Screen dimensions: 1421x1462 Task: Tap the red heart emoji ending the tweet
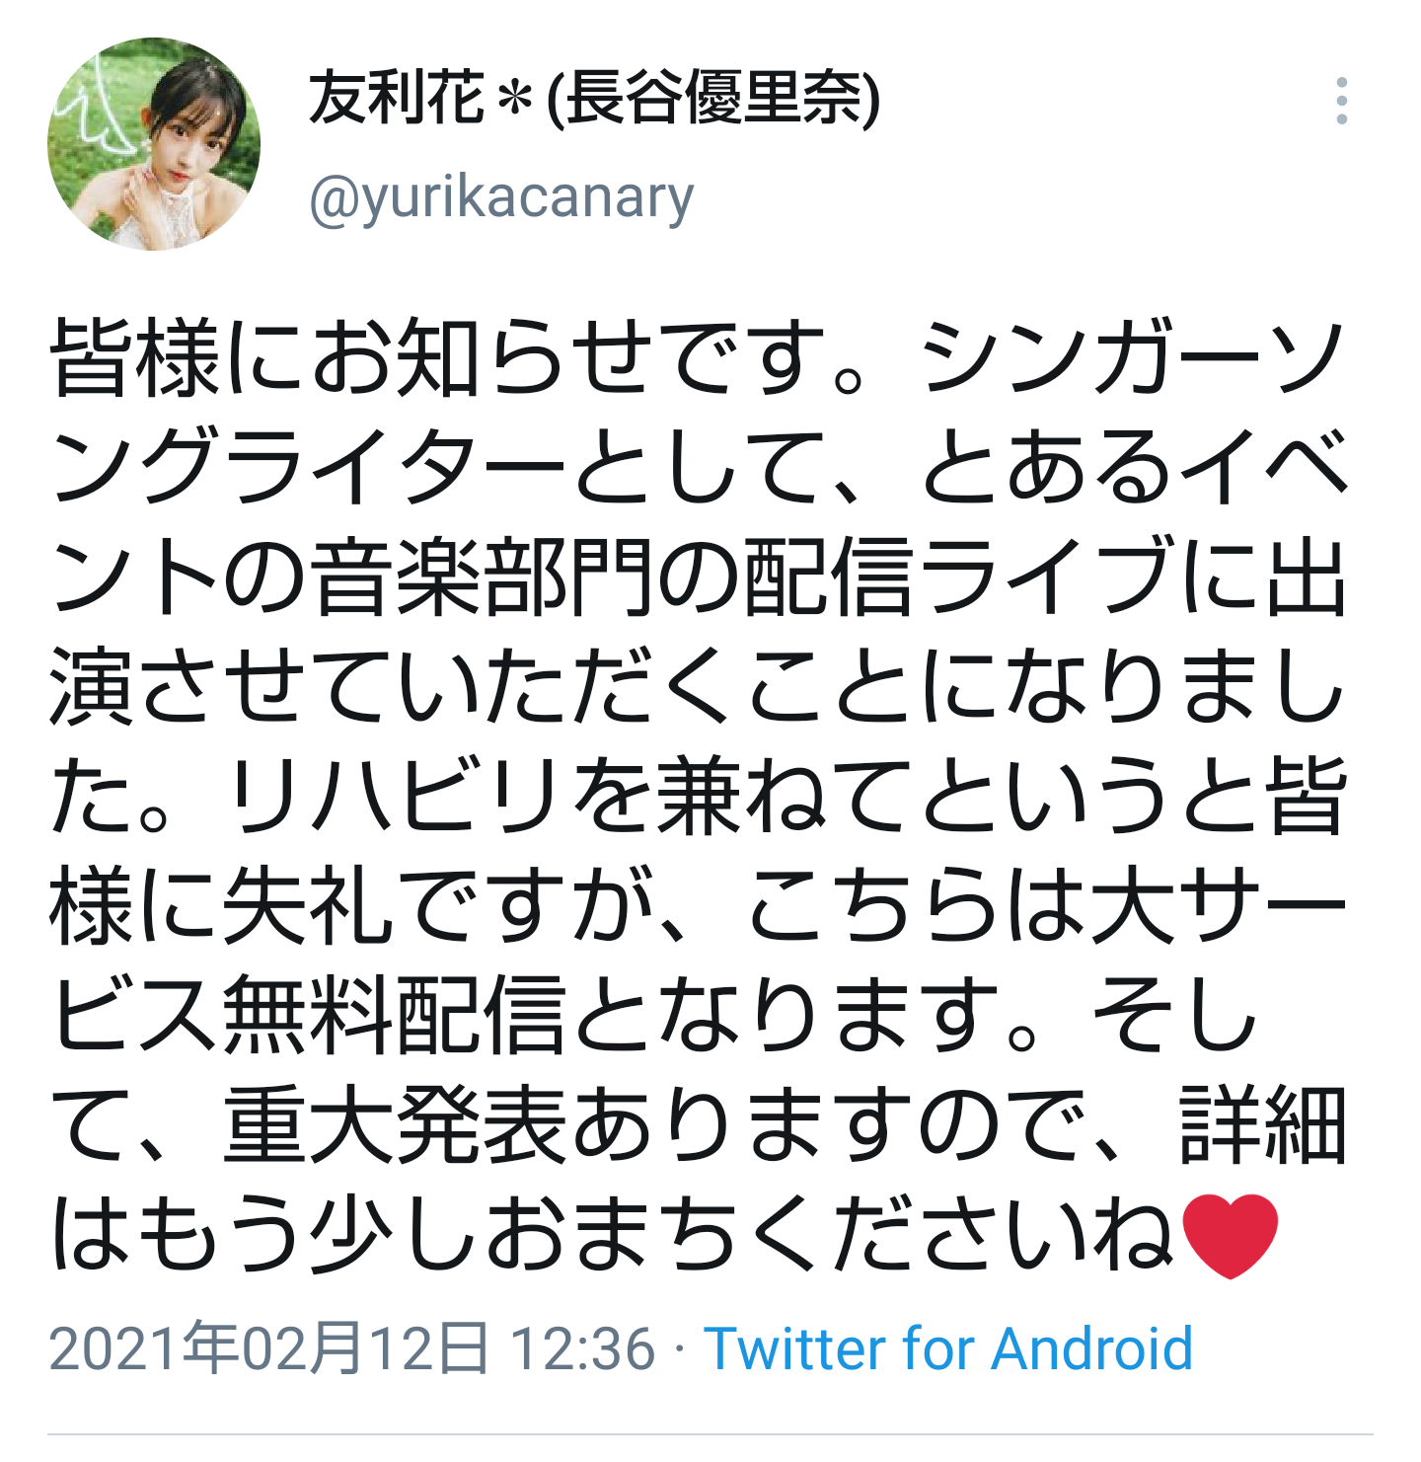coord(1229,1235)
